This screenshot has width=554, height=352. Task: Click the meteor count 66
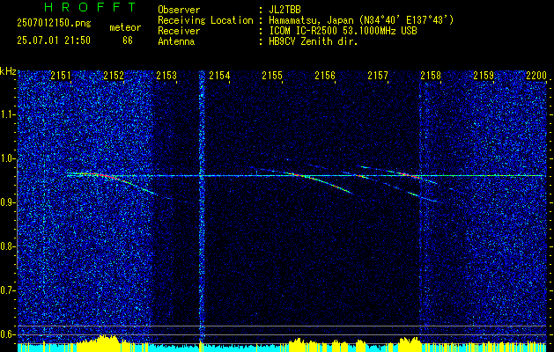coord(128,40)
